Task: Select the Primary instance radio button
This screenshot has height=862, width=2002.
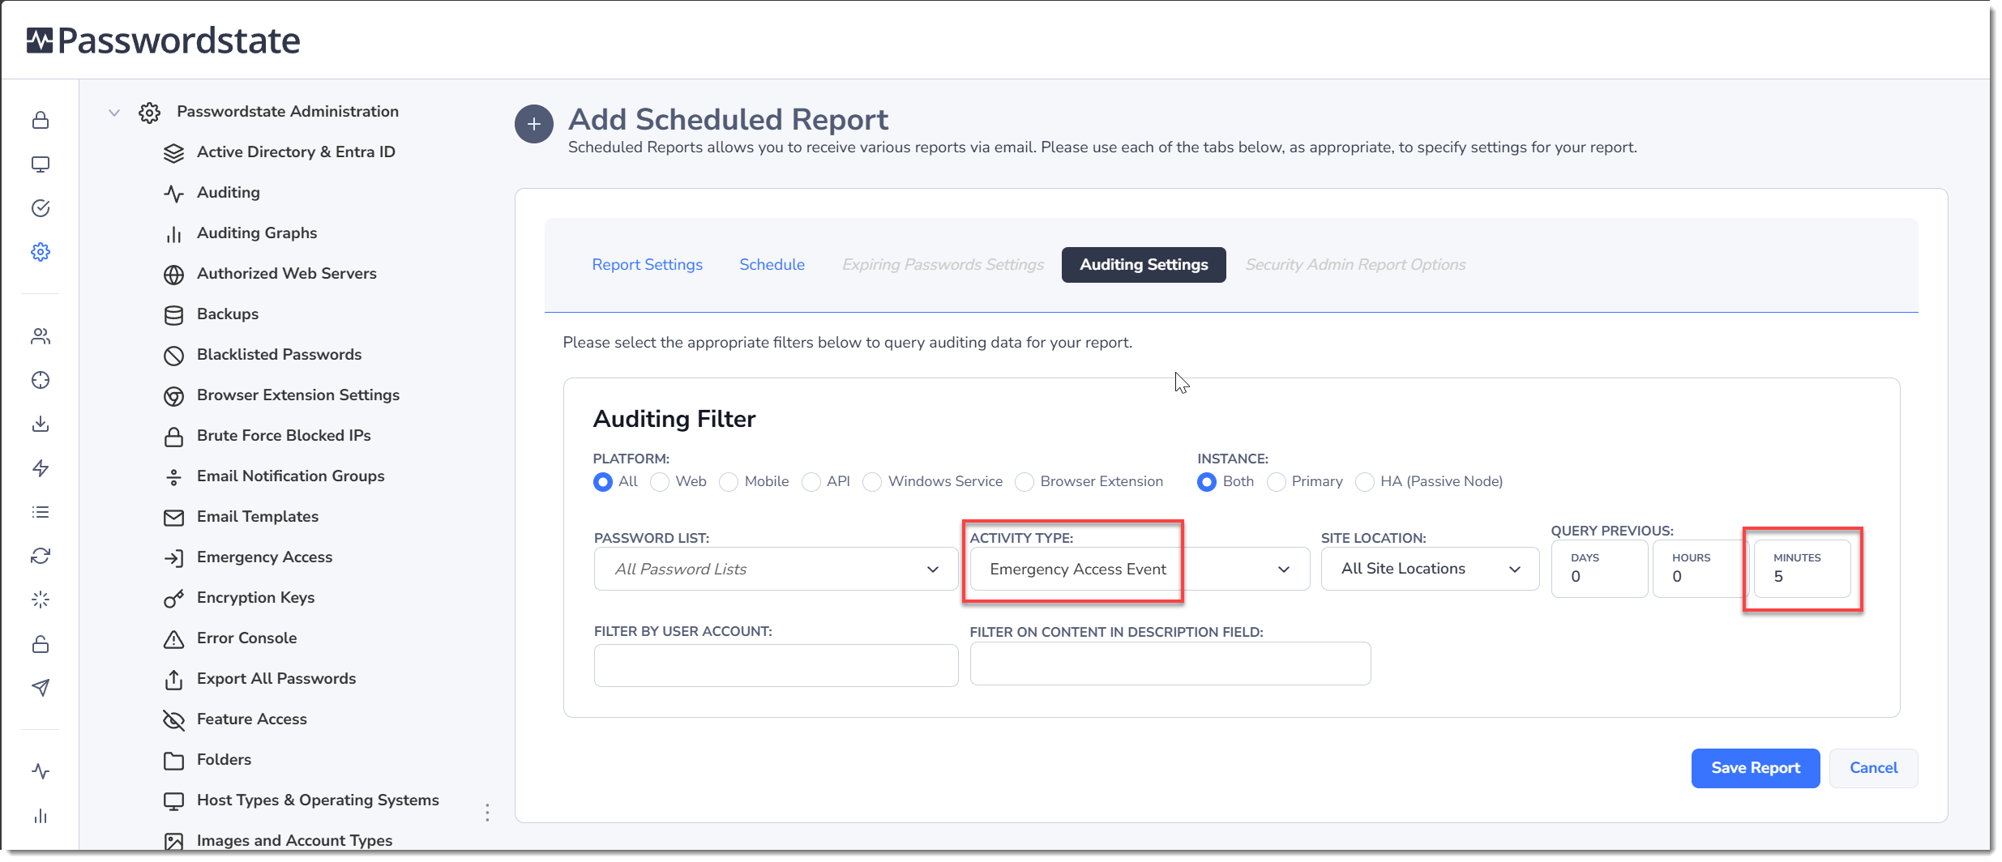Action: tap(1276, 482)
